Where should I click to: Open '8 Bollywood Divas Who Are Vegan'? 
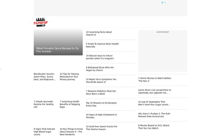(100, 69)
